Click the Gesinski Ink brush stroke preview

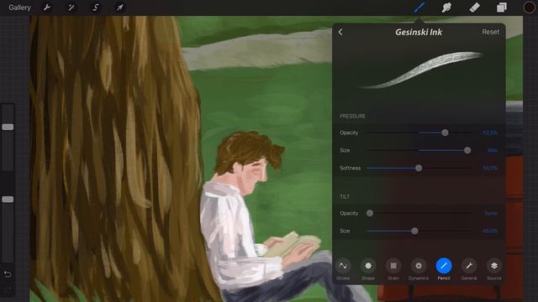pyautogui.click(x=420, y=70)
